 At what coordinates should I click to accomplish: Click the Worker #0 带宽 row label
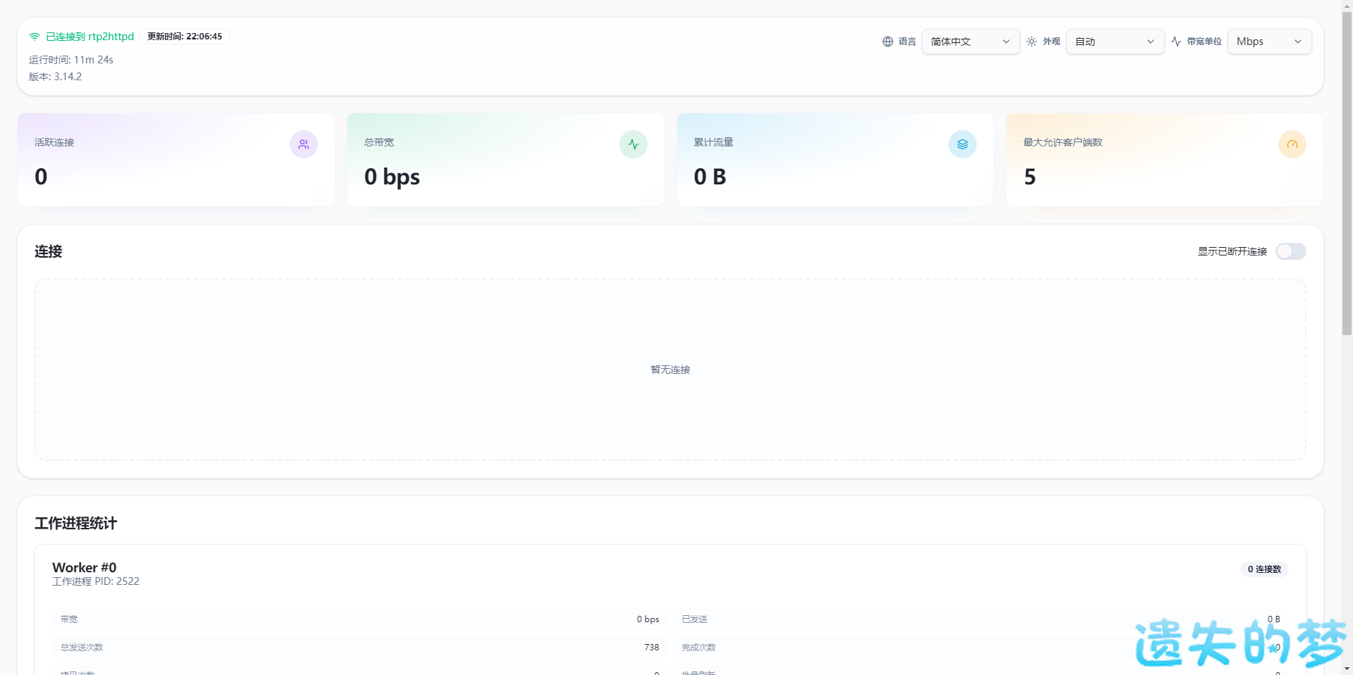(x=69, y=619)
